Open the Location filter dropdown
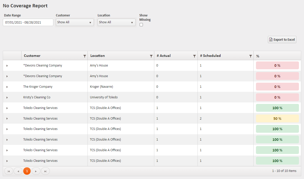 116,22
